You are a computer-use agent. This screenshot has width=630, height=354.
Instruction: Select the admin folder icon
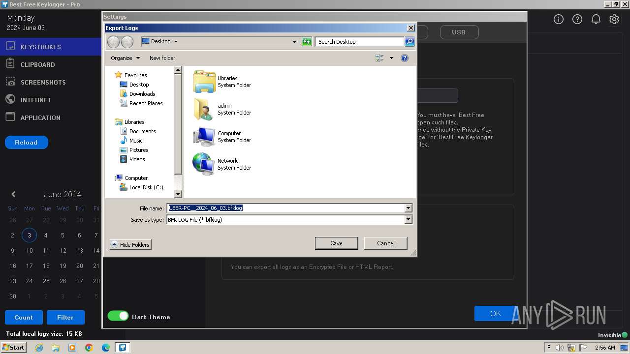click(x=204, y=109)
